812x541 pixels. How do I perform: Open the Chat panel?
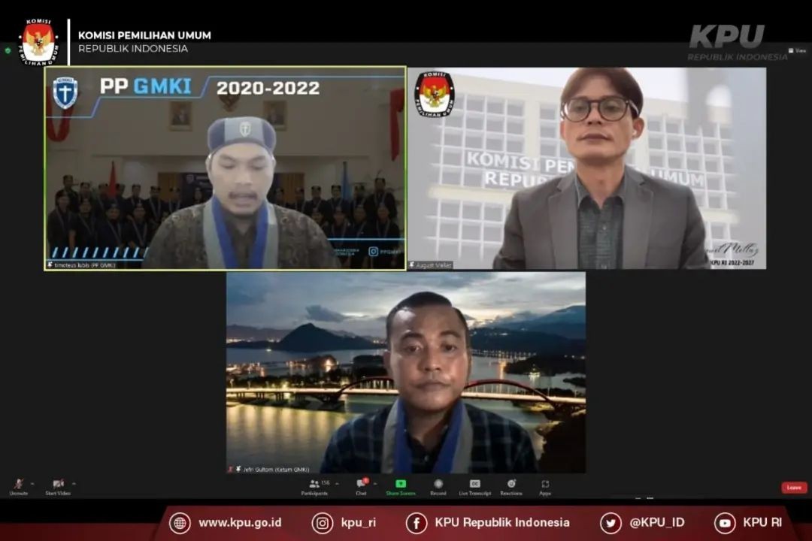[361, 485]
